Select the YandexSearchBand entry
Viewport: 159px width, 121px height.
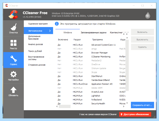point(91,80)
